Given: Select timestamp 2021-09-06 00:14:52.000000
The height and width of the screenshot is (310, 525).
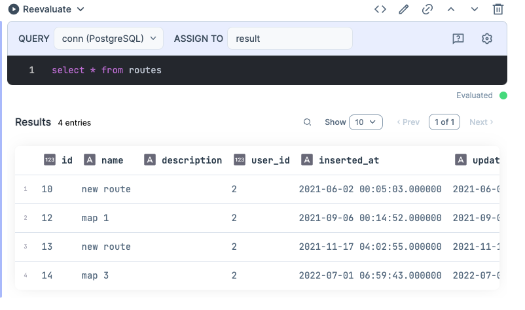Looking at the screenshot, I should [x=370, y=218].
